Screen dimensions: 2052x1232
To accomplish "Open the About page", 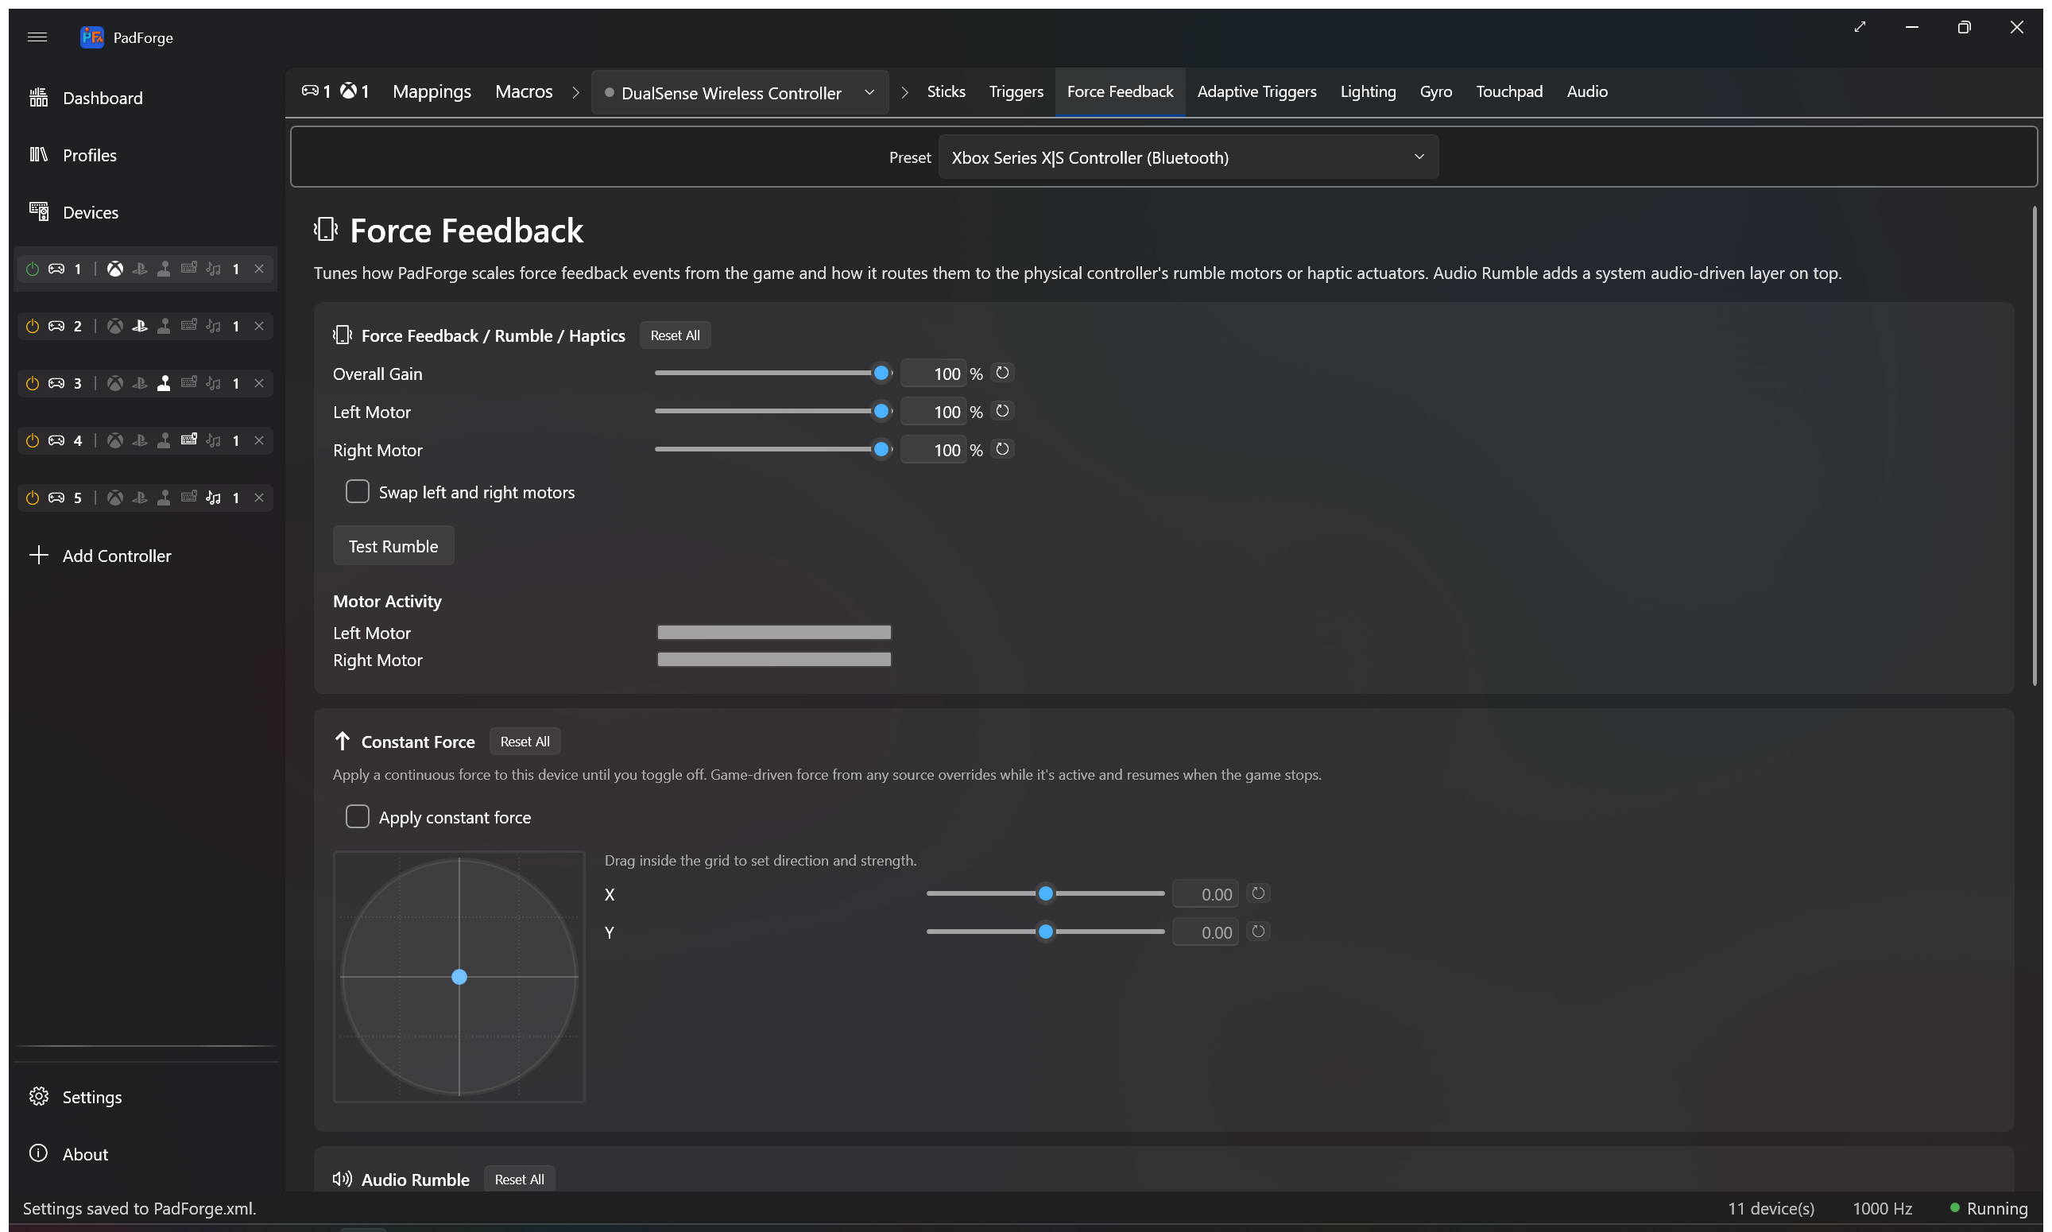I will point(145,1154).
